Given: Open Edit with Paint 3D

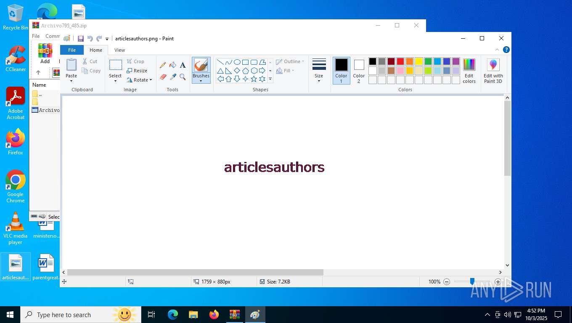Looking at the screenshot, I should (493, 71).
